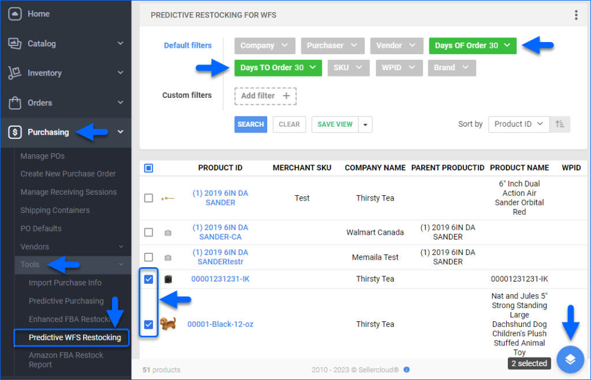The width and height of the screenshot is (591, 380).
Task: Uncheck the 00001231231-IK row checkbox
Action: pyautogui.click(x=148, y=279)
